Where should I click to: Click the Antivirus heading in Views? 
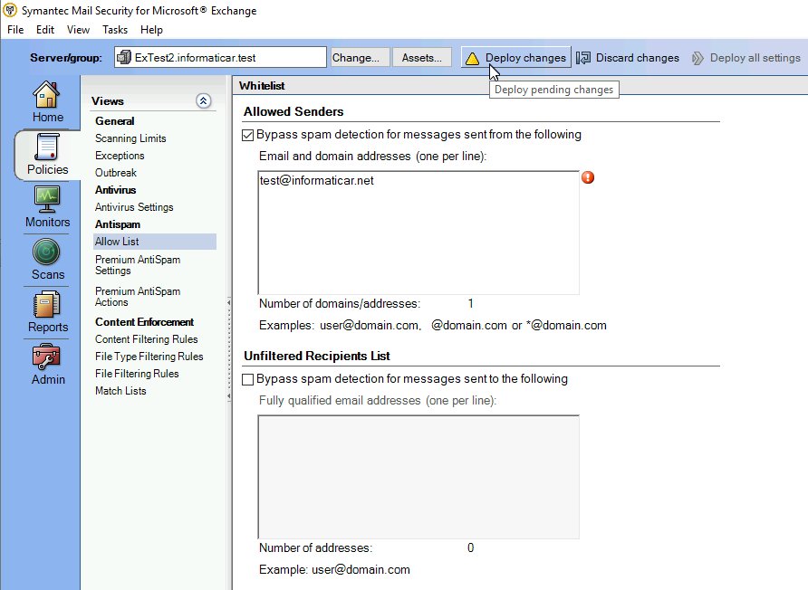tap(115, 190)
